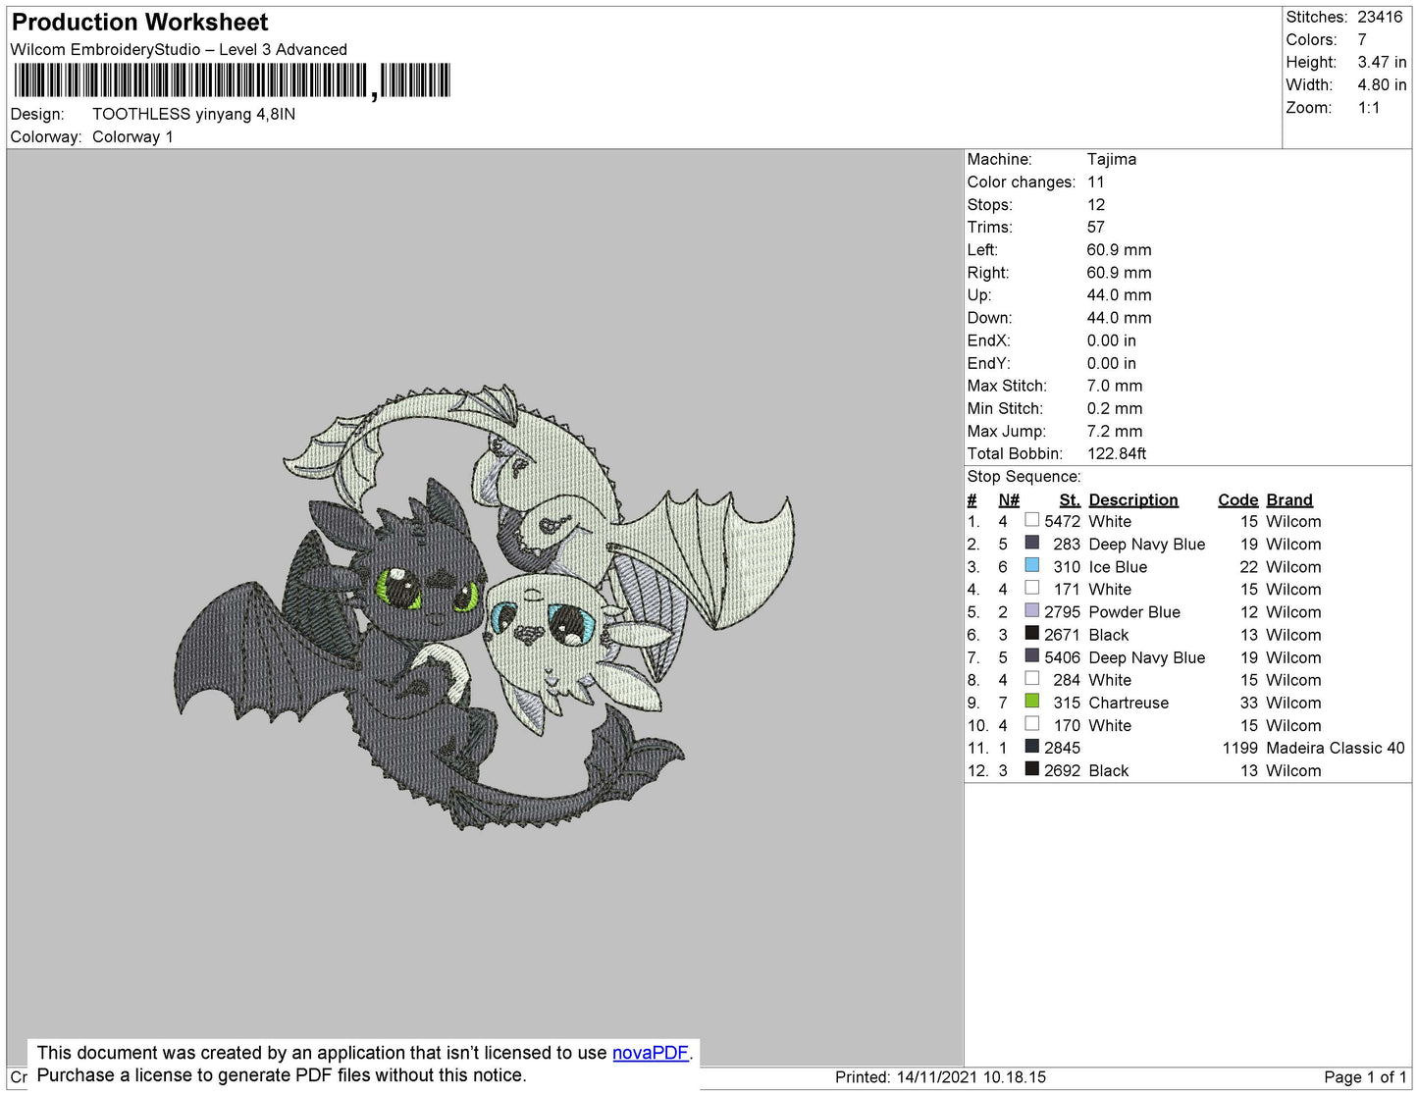Select the N# column header
Image resolution: width=1418 pixels, height=1096 pixels.
point(1008,499)
